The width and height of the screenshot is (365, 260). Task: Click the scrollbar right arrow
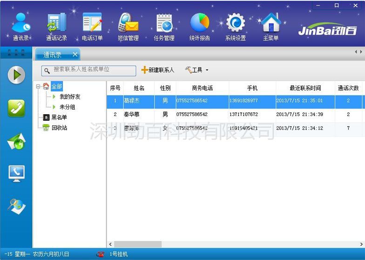click(x=361, y=244)
